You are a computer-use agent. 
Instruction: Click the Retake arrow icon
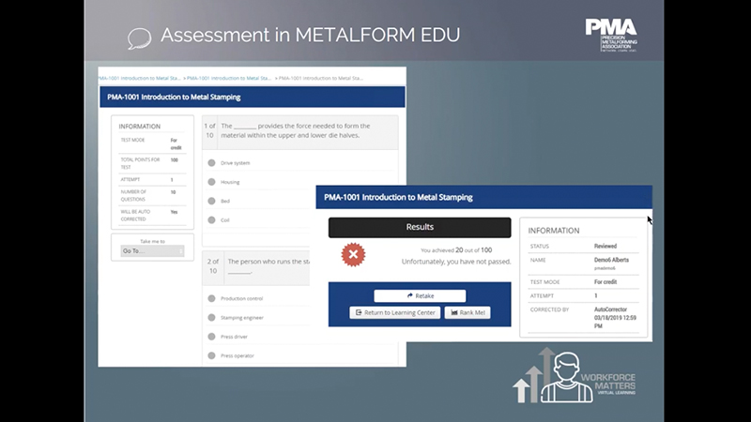pyautogui.click(x=410, y=295)
